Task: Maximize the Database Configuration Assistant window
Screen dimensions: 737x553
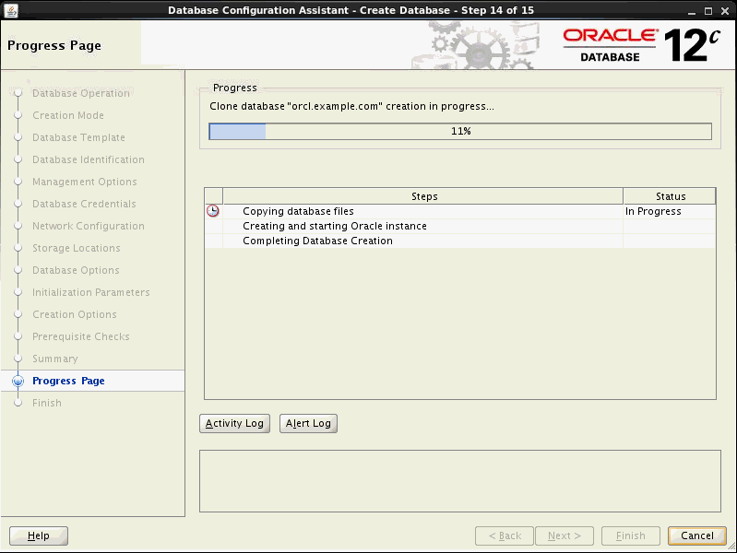Action: [x=708, y=11]
